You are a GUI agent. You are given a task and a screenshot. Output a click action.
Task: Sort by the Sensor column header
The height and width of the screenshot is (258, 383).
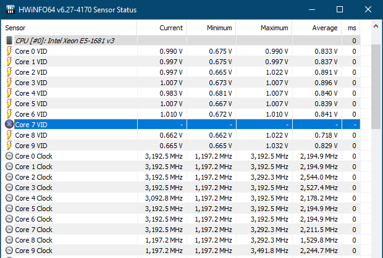click(68, 28)
